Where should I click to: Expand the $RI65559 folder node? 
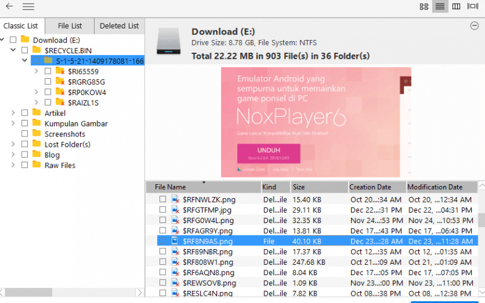pos(36,71)
